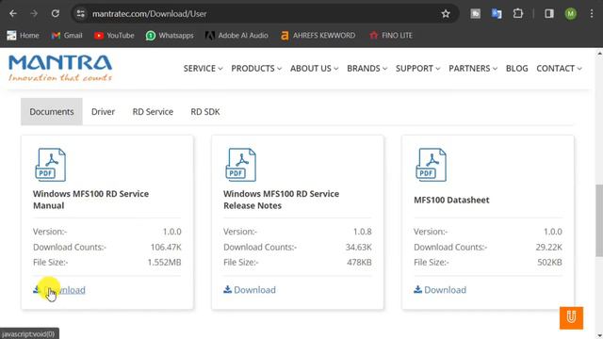Open the Extensions puzzle piece icon

tap(518, 13)
